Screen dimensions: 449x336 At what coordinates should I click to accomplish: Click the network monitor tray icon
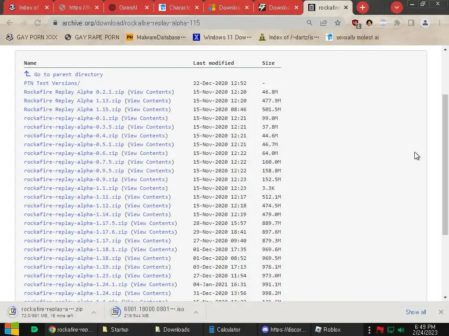pos(391,330)
